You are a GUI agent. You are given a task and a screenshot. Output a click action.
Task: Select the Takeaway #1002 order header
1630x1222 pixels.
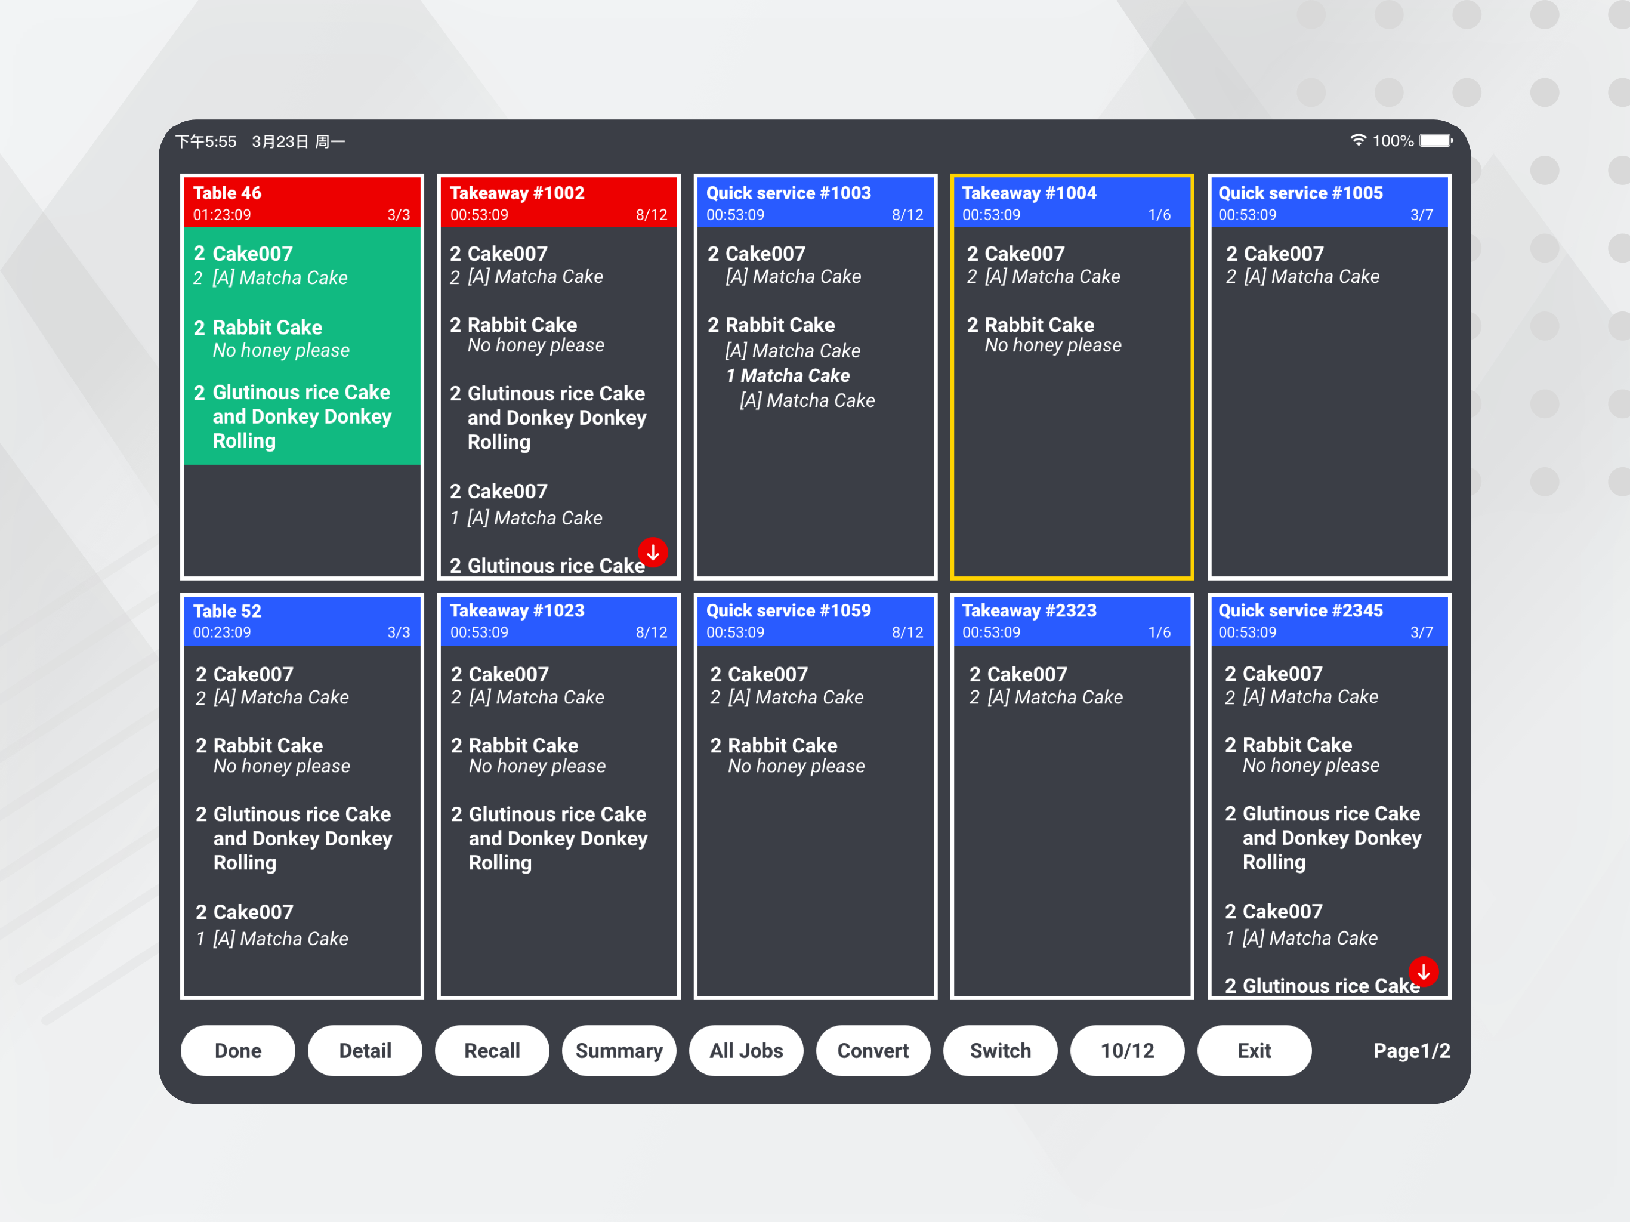[558, 202]
